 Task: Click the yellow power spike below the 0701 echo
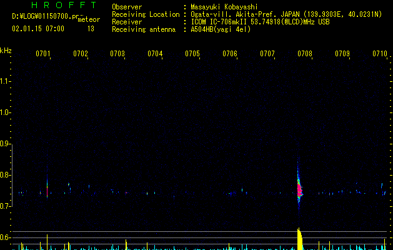47,242
